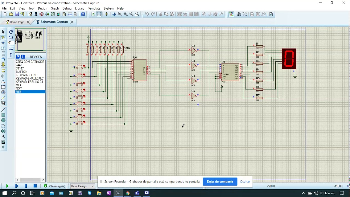Toggle the L library button

[23, 57]
